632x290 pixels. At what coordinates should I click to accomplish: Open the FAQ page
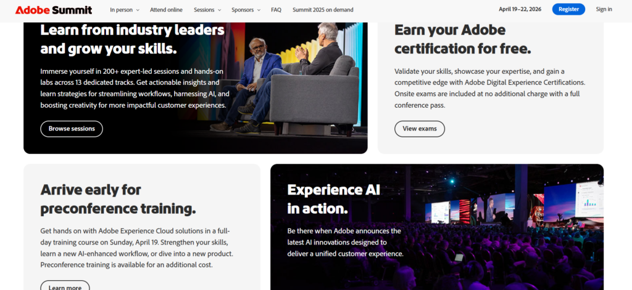pyautogui.click(x=276, y=10)
